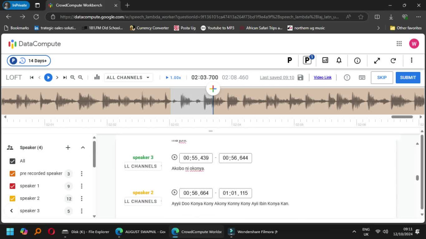This screenshot has height=239, width=426.
Task: Open the Video Link
Action: click(322, 77)
